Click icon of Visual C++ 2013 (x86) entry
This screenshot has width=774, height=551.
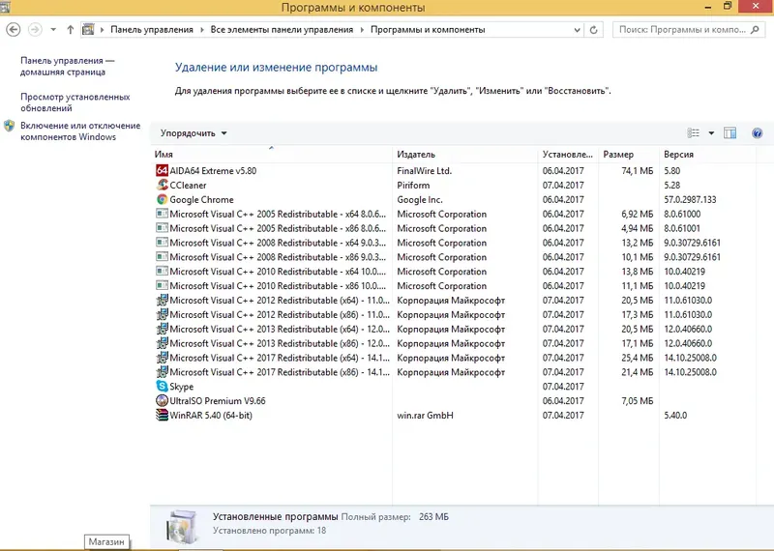pos(162,343)
